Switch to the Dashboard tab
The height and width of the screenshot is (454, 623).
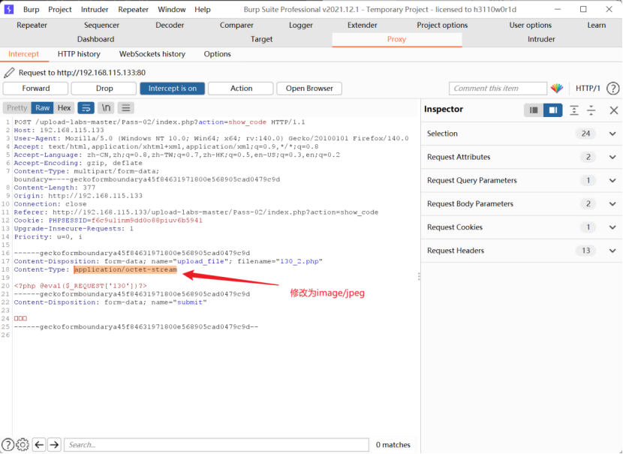tap(96, 39)
